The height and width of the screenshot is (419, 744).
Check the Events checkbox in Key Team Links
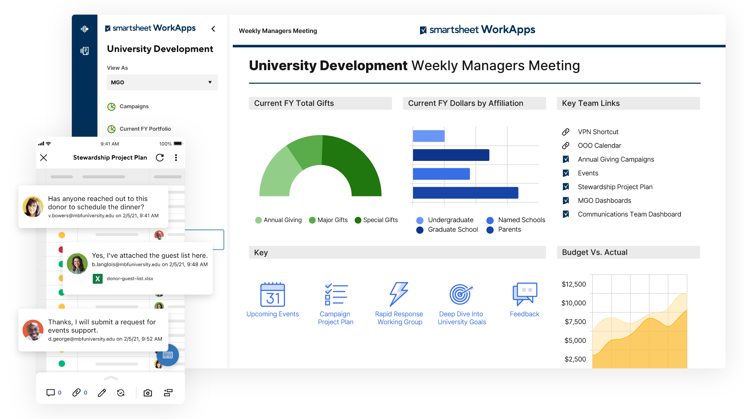point(567,173)
